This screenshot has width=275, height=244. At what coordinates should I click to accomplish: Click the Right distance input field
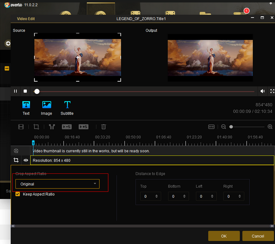coord(230,196)
